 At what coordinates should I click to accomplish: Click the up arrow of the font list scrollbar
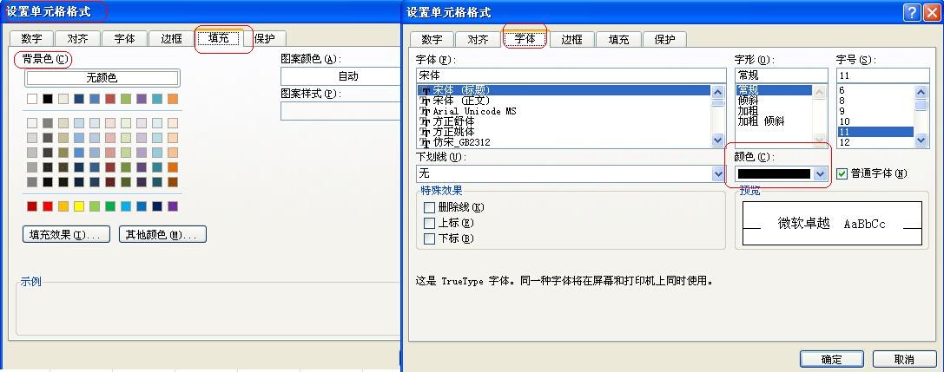coord(717,92)
